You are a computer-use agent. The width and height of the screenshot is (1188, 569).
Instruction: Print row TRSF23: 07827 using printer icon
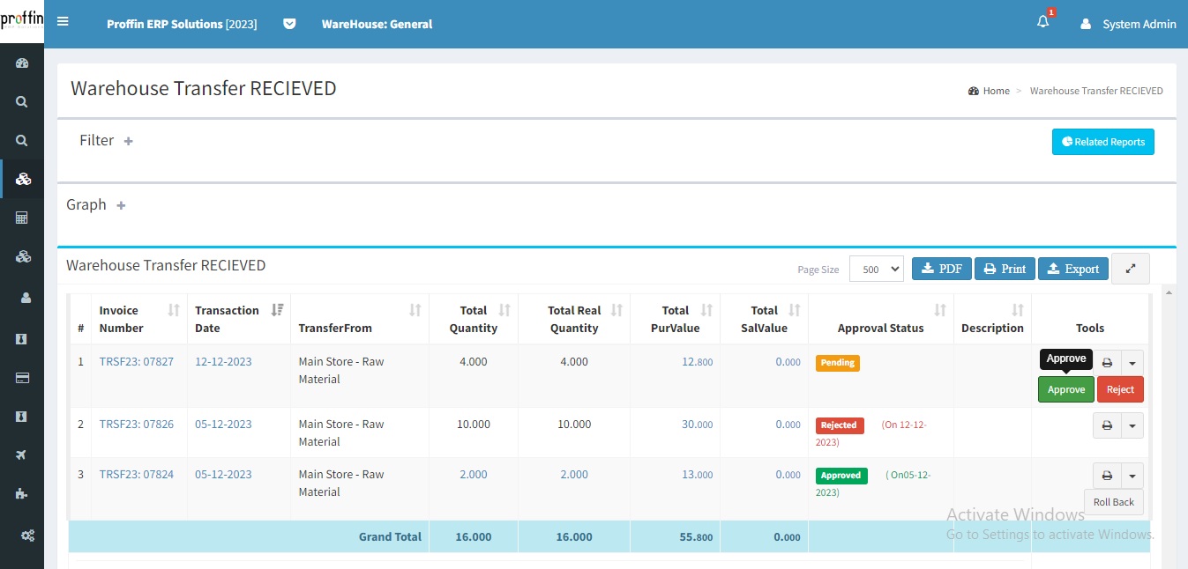pyautogui.click(x=1107, y=361)
